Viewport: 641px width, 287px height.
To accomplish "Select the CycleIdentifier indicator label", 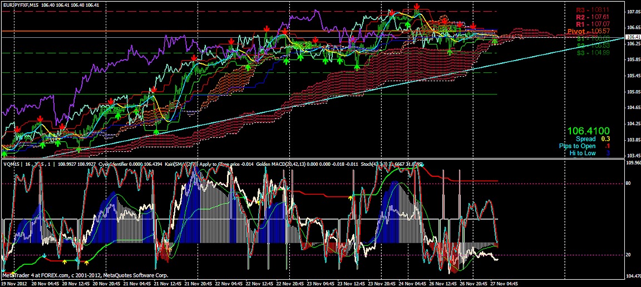I will (114, 164).
